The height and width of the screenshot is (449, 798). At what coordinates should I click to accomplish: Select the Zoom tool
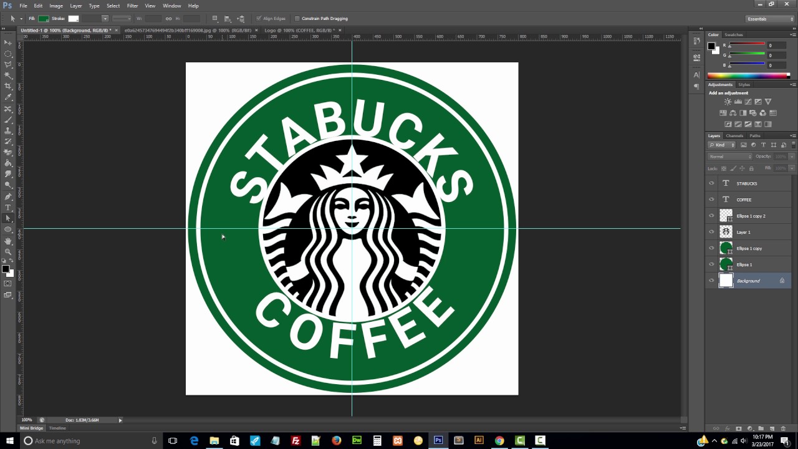click(8, 251)
